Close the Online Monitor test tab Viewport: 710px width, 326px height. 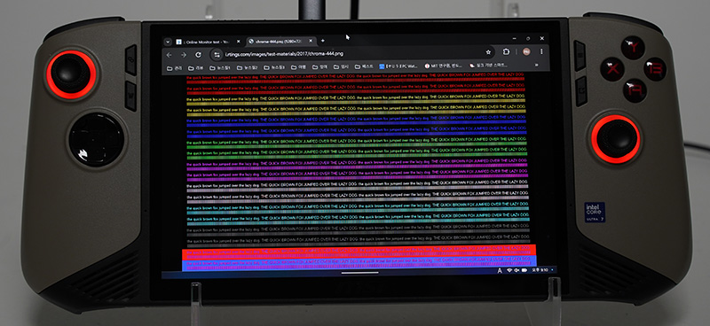pos(239,42)
